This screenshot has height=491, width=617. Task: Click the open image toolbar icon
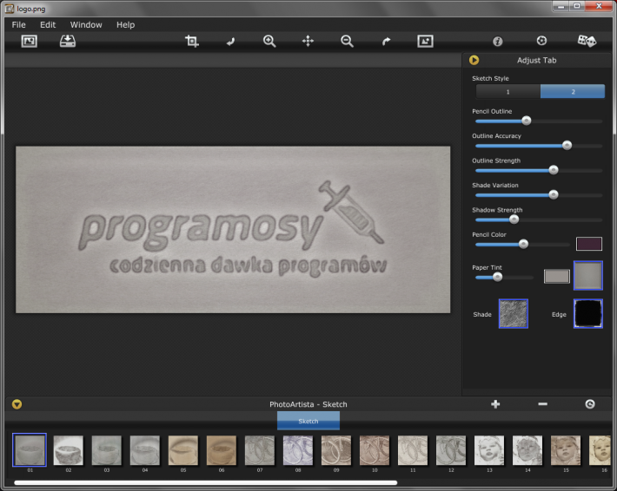coord(30,41)
